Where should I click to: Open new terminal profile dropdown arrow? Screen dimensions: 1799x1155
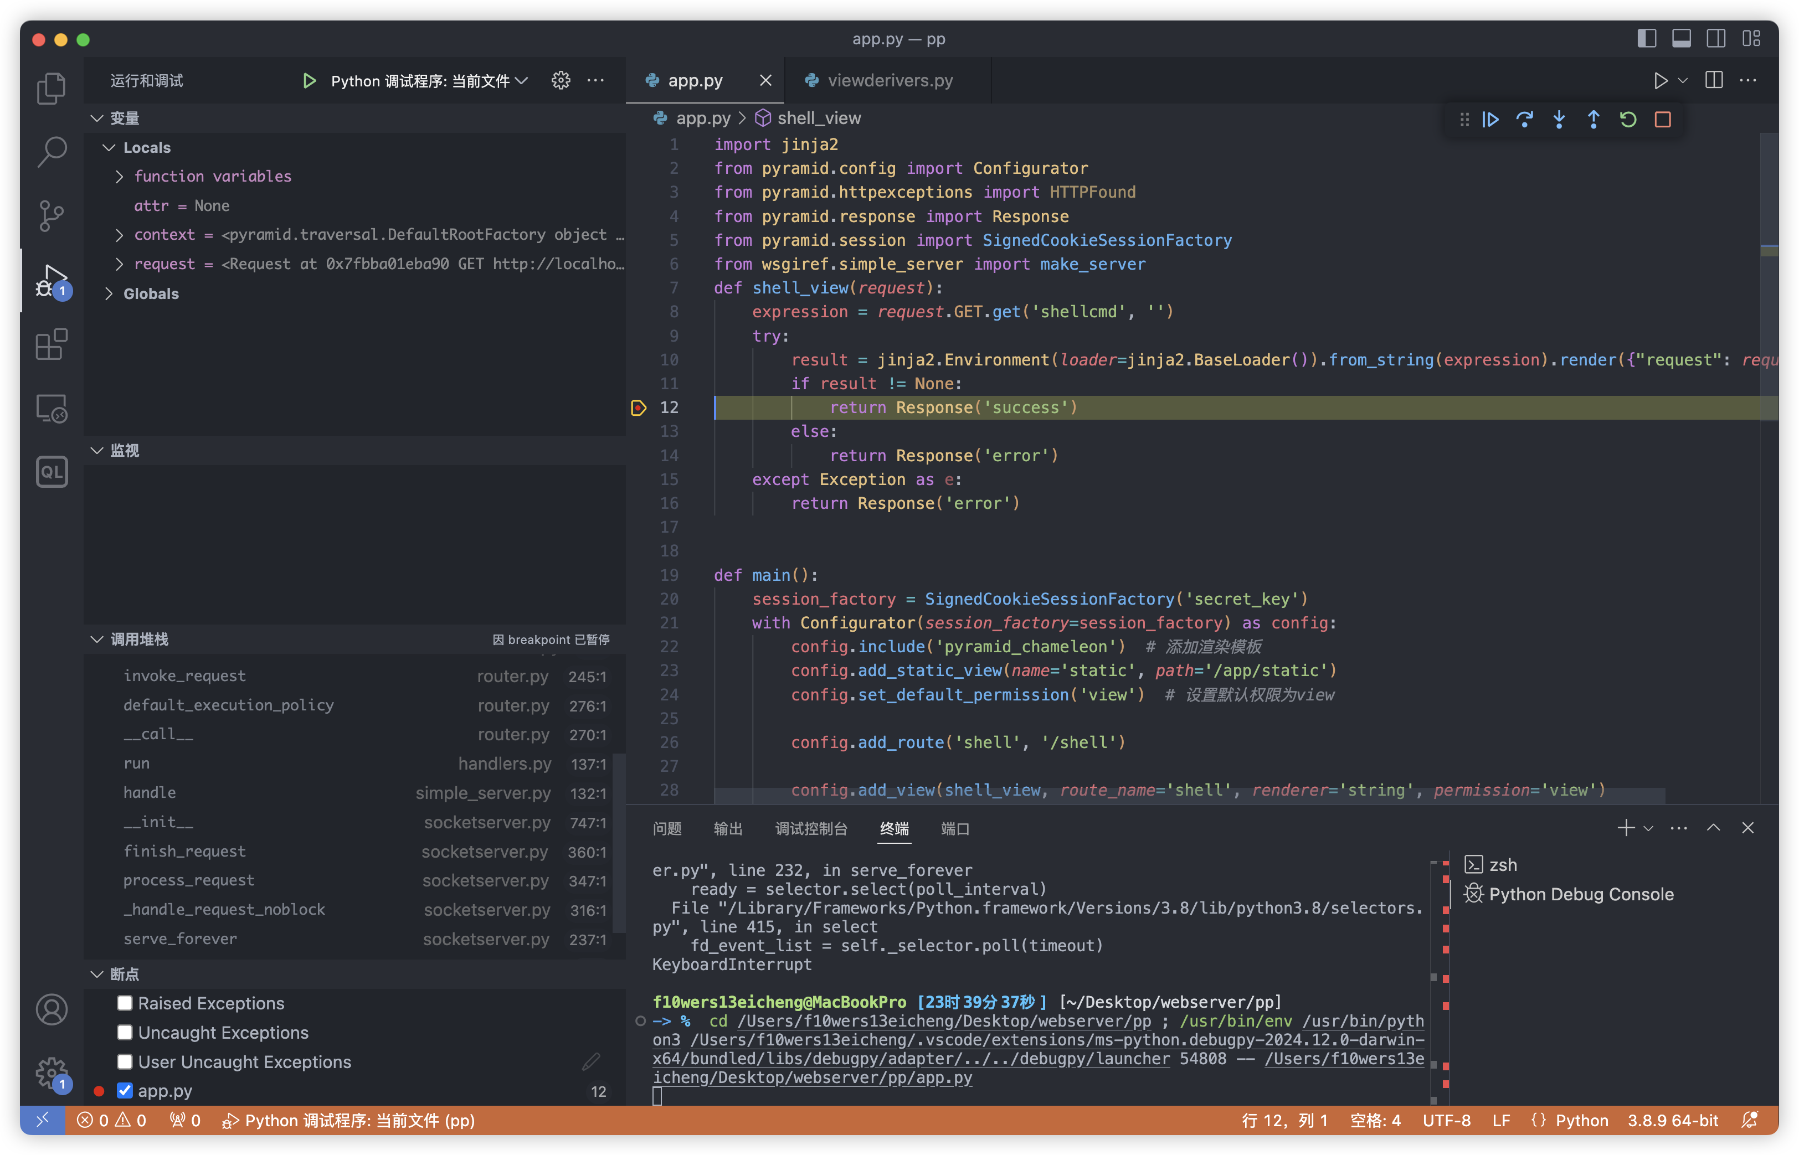point(1648,828)
